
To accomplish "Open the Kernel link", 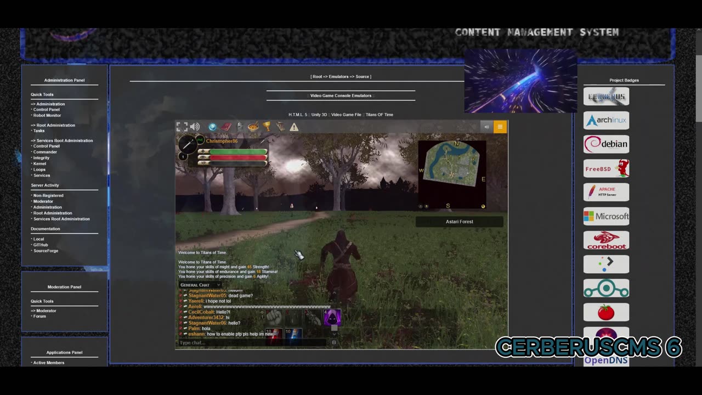I will point(39,163).
